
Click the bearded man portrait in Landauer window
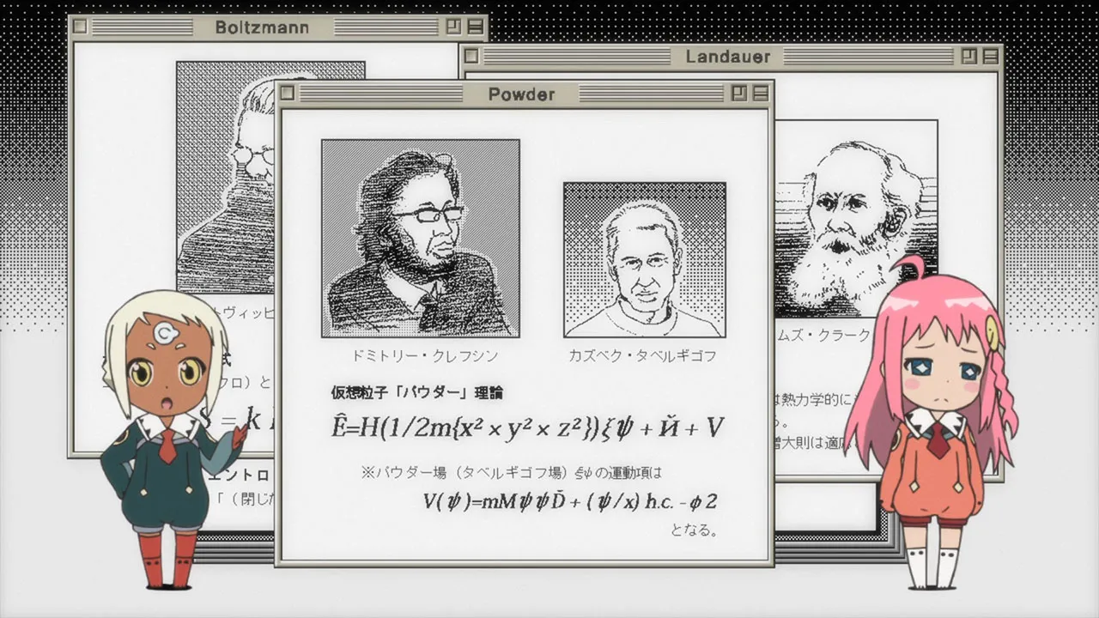click(x=856, y=219)
